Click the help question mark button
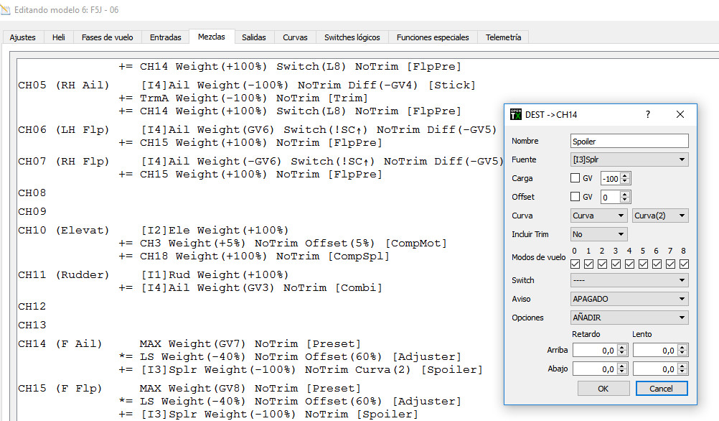The width and height of the screenshot is (719, 421). click(x=647, y=115)
